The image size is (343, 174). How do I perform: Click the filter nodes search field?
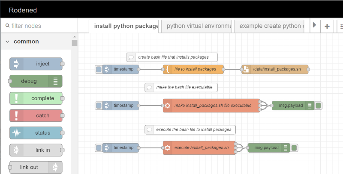[39, 26]
